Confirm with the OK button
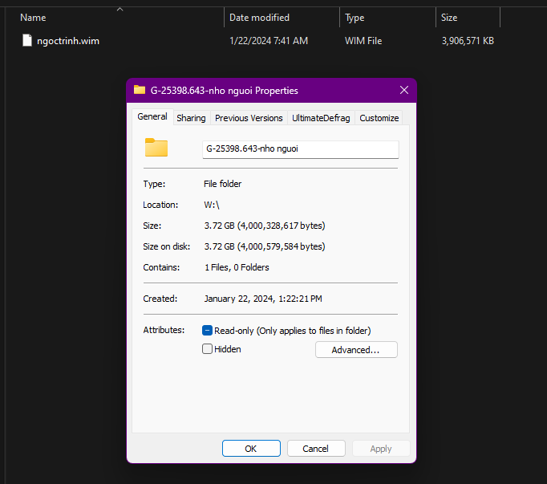This screenshot has width=547, height=484. [251, 449]
